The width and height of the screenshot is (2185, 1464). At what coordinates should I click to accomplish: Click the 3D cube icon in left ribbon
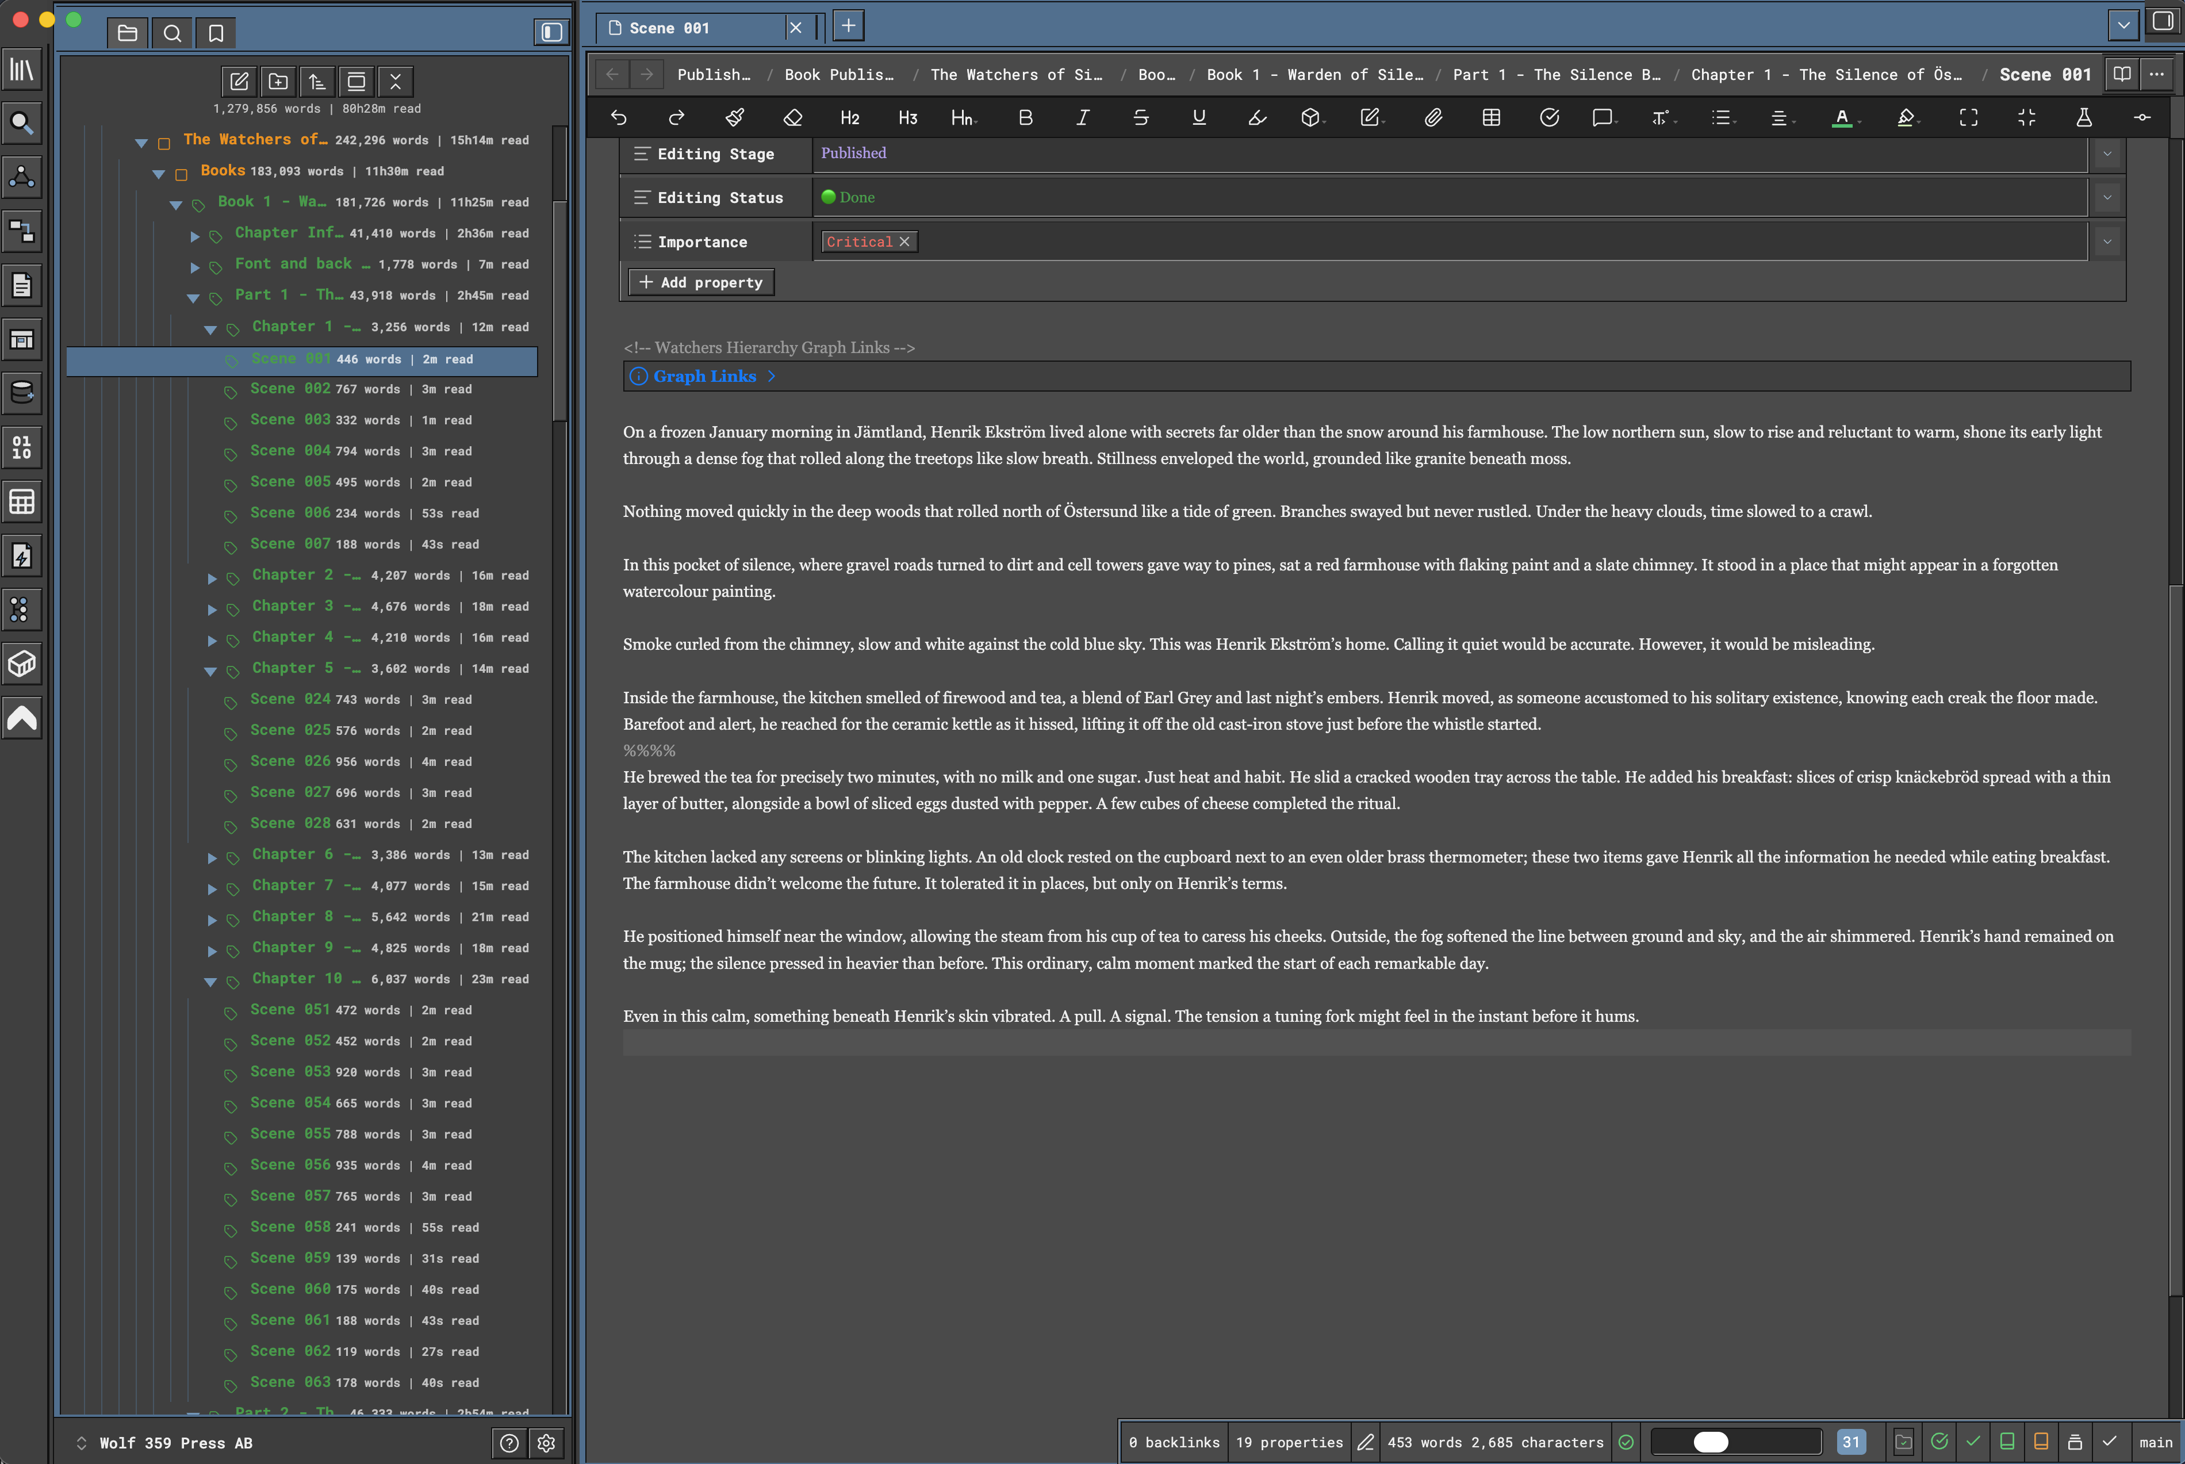tap(21, 665)
